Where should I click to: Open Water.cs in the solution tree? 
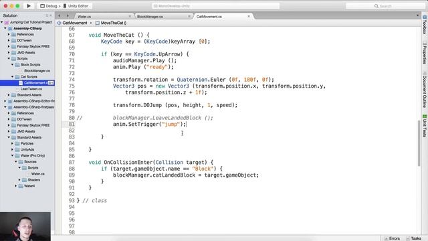(x=37, y=174)
